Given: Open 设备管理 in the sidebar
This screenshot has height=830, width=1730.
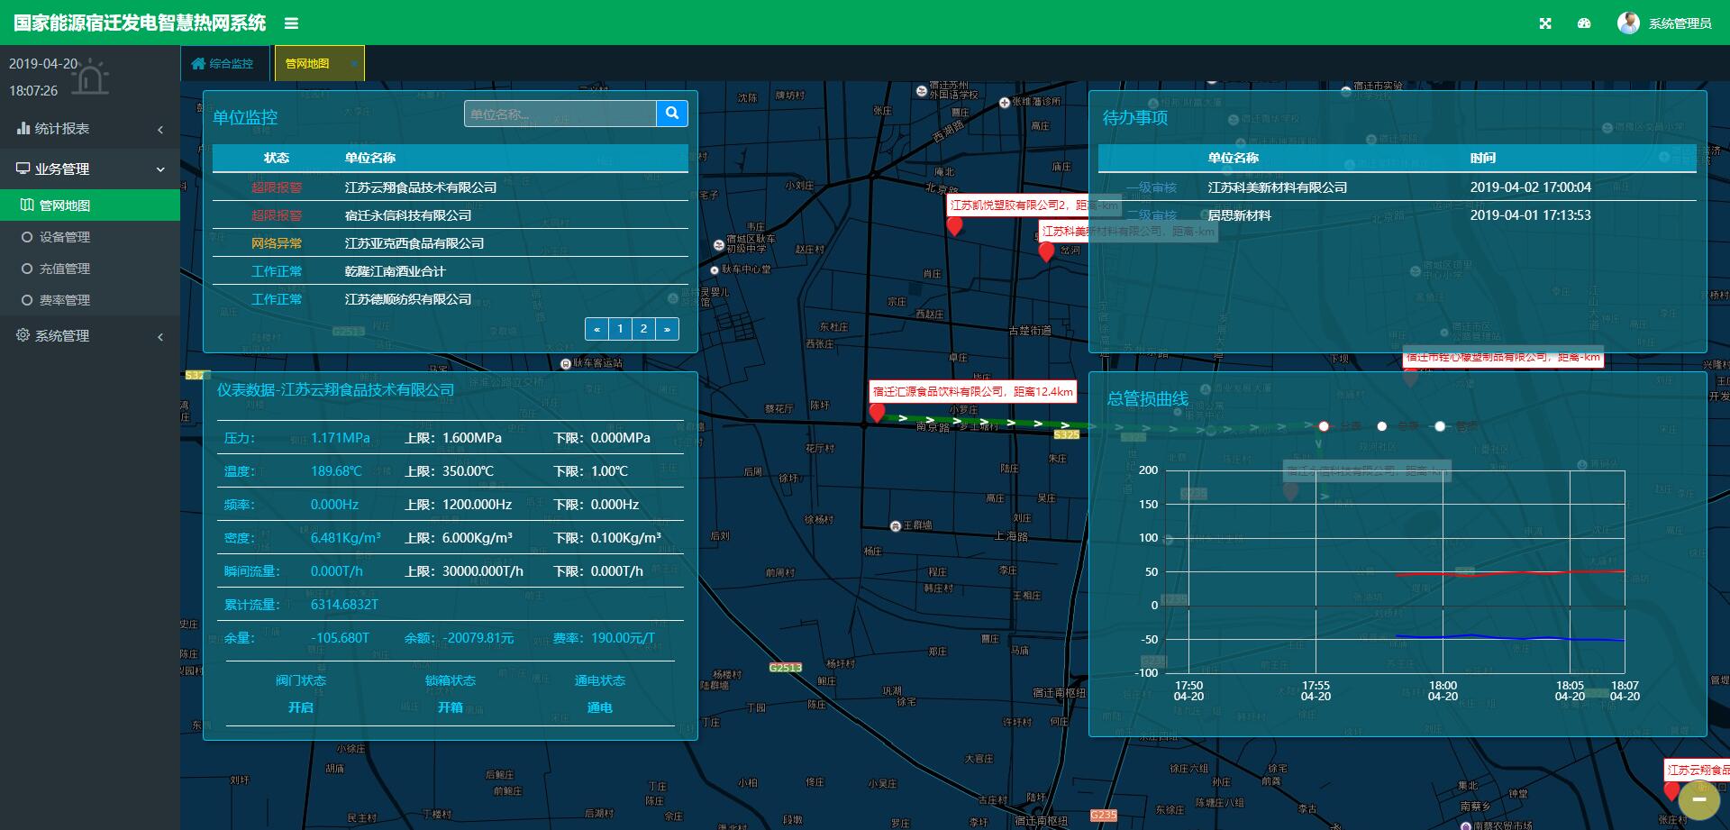Looking at the screenshot, I should [90, 237].
